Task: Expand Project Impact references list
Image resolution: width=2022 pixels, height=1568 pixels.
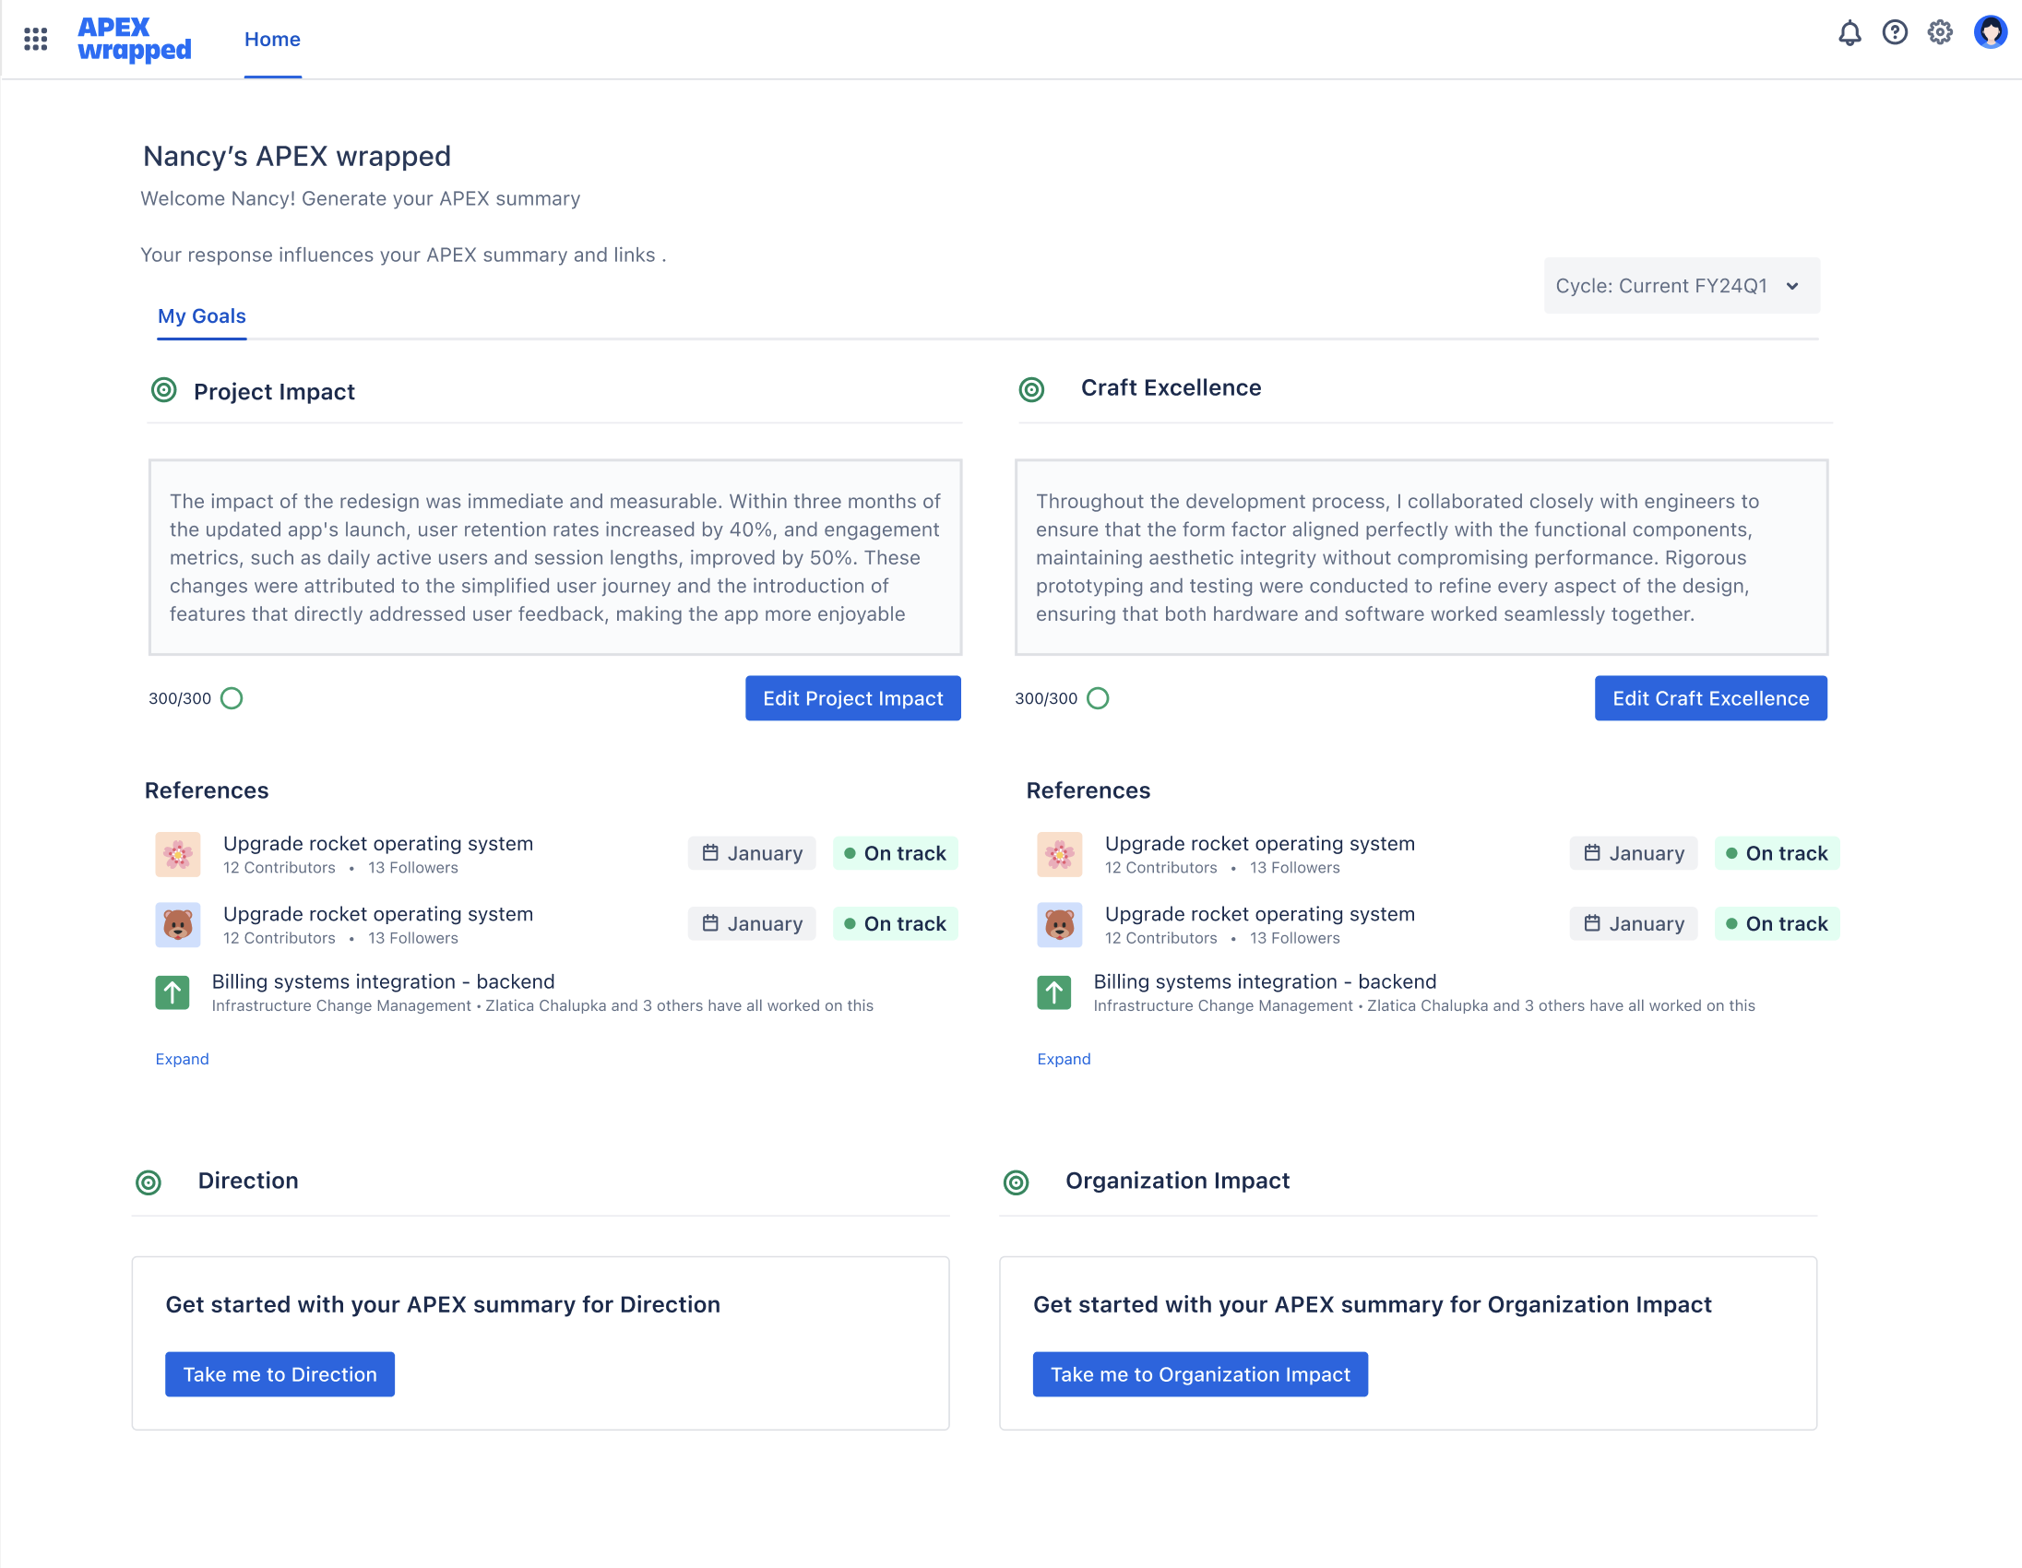Action: coord(183,1059)
